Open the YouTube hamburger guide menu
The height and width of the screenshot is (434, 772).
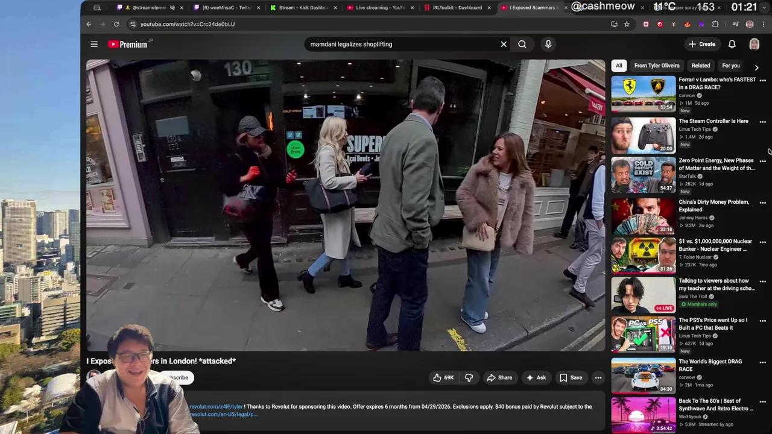[x=94, y=44]
